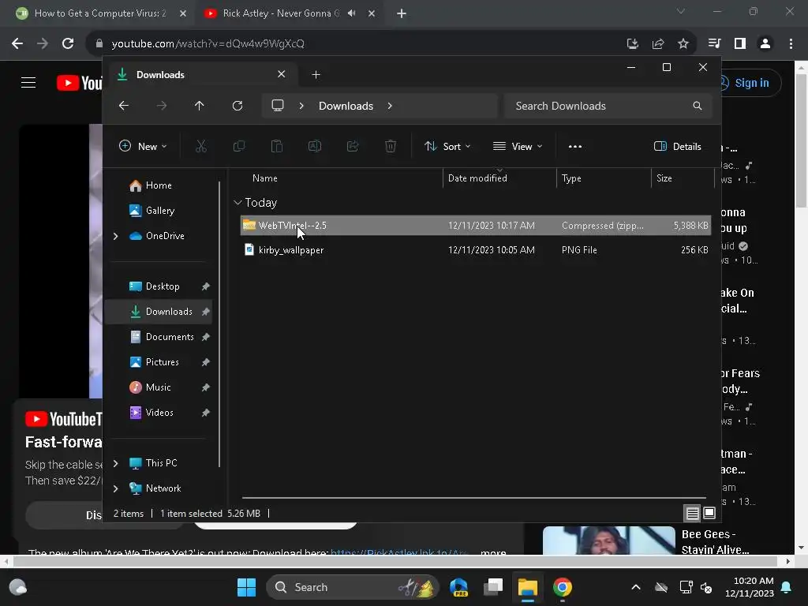Mute the Rick Astley tab audio
The image size is (808, 606).
pyautogui.click(x=352, y=13)
